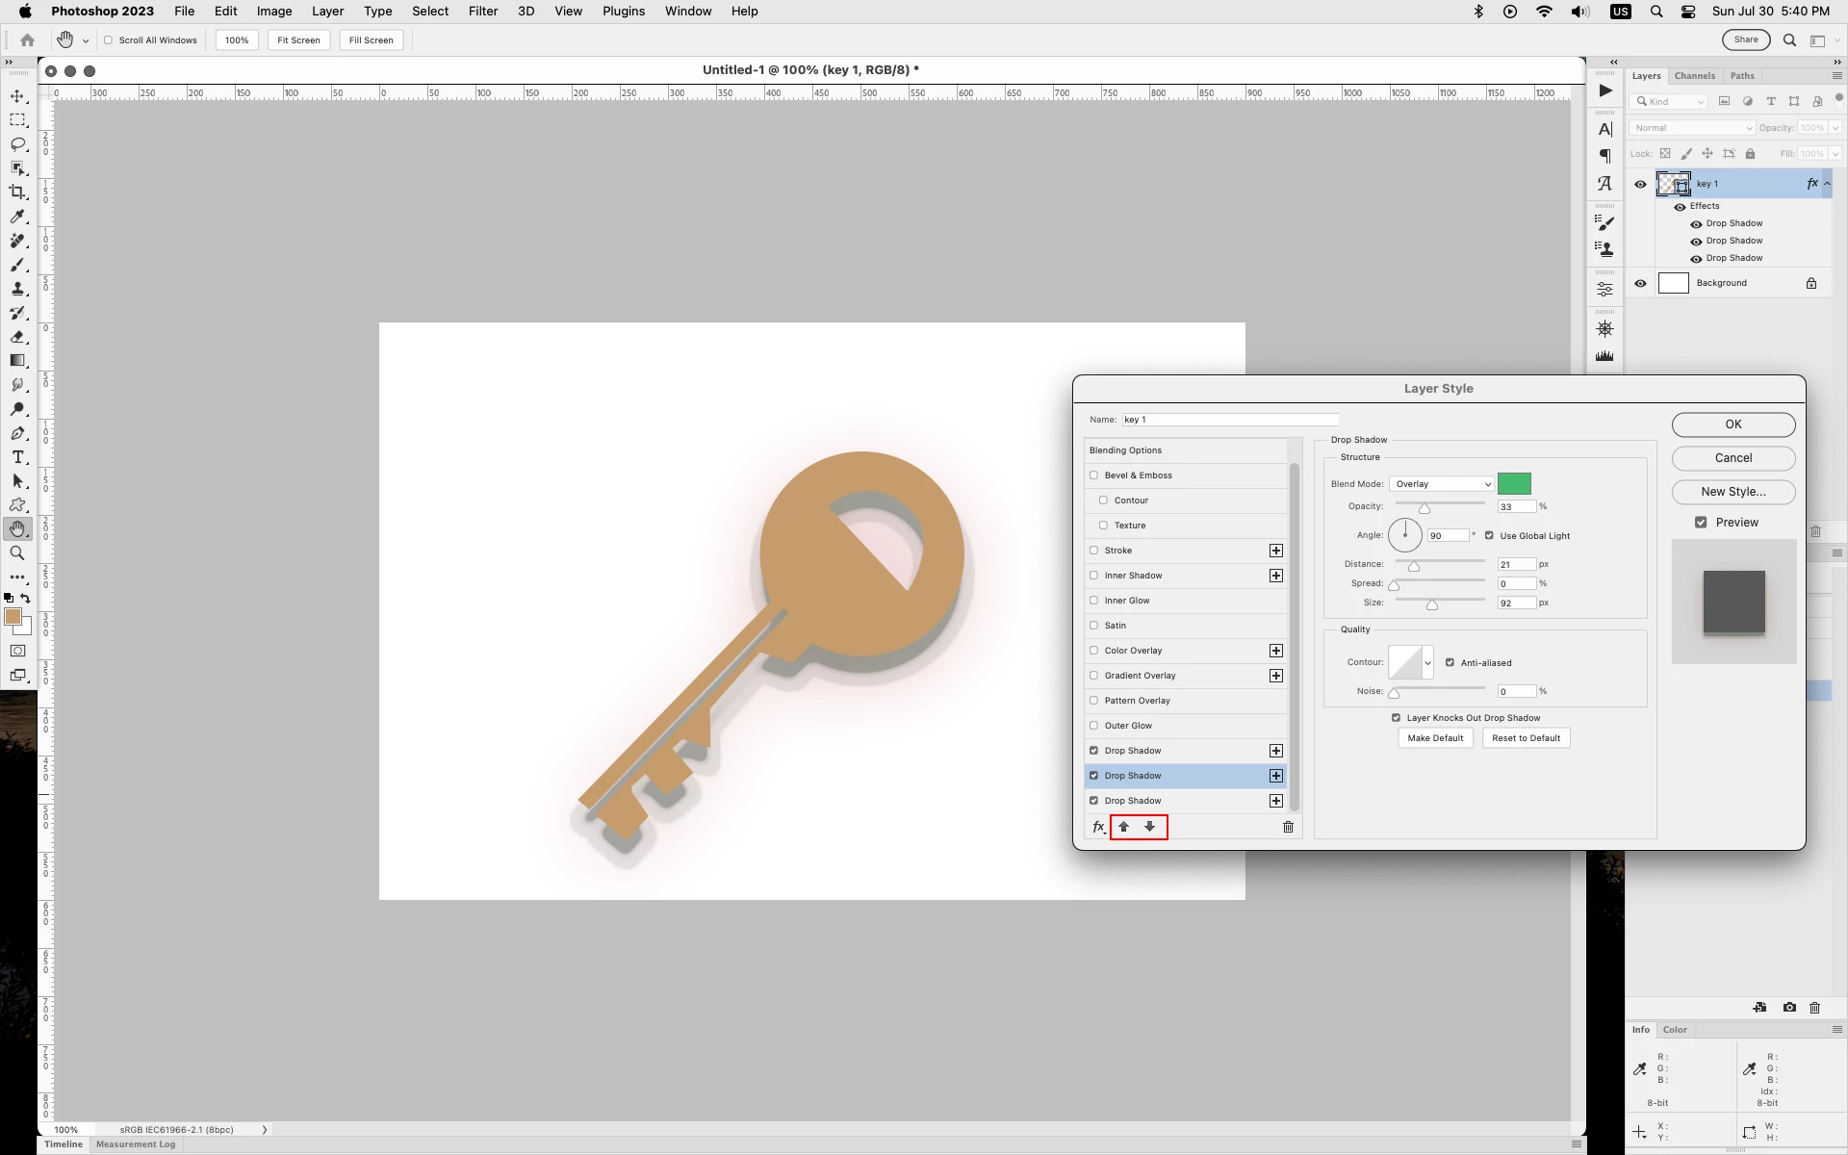Viewport: 1848px width, 1155px height.
Task: Open the Filter menu
Action: (482, 12)
